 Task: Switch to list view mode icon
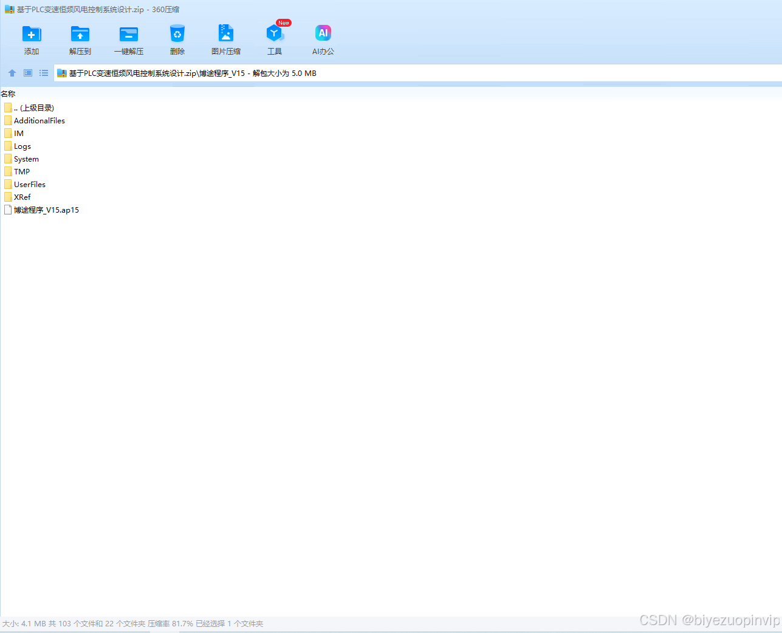point(44,73)
